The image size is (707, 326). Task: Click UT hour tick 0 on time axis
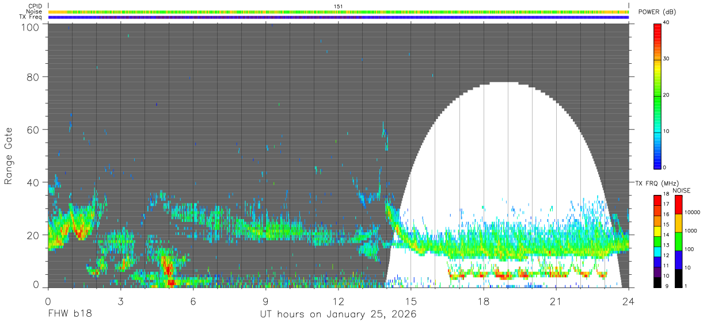coord(48,300)
